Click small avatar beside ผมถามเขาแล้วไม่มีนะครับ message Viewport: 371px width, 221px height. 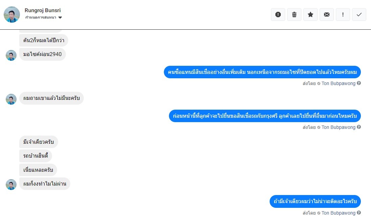tap(11, 99)
